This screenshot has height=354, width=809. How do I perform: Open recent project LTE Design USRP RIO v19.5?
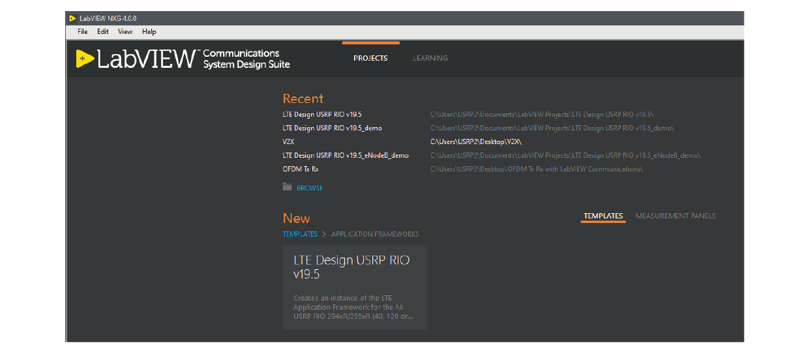pos(322,114)
